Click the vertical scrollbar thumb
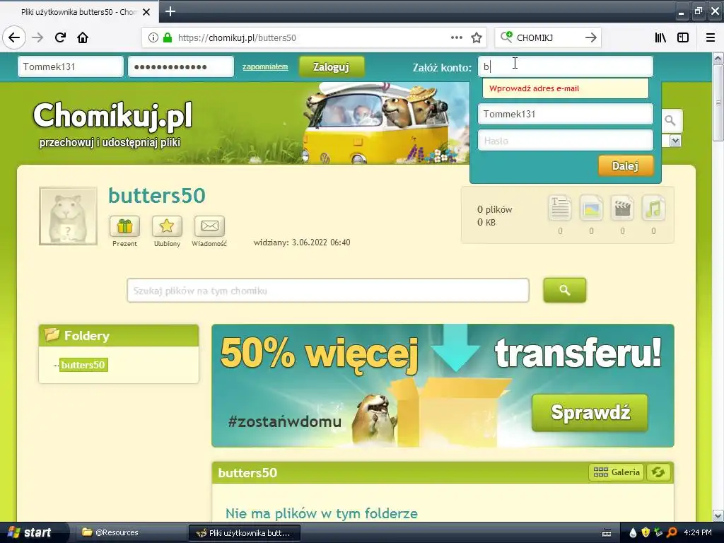This screenshot has width=724, height=543. (x=718, y=103)
